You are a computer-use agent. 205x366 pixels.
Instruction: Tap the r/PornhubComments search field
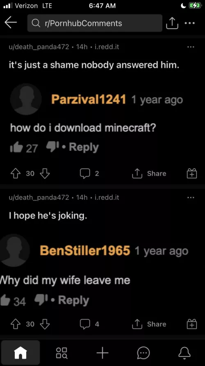coord(95,23)
